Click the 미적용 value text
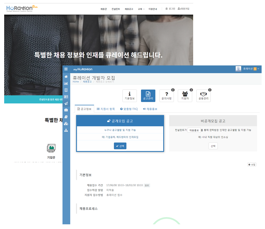The height and width of the screenshot is (229, 265). click(110, 190)
